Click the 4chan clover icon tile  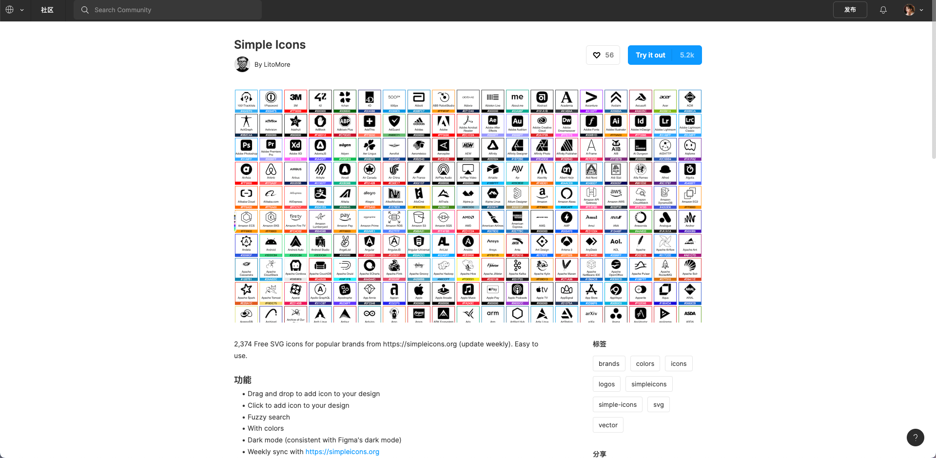[345, 101]
